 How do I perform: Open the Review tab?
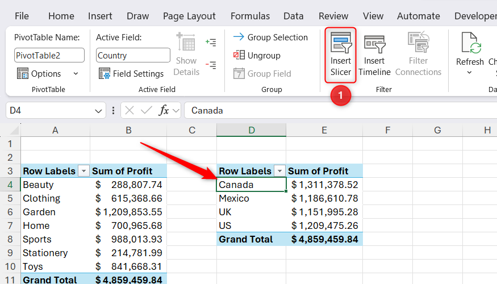pos(333,16)
